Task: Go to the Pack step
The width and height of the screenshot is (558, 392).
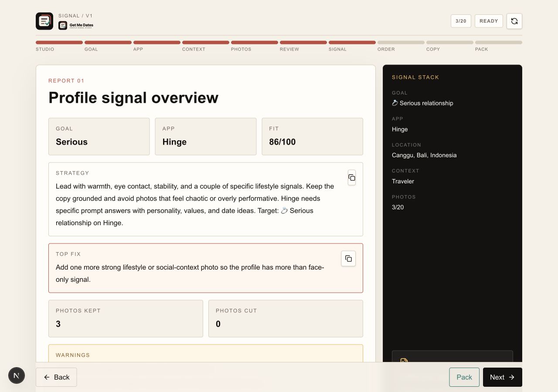Action: coord(499,46)
